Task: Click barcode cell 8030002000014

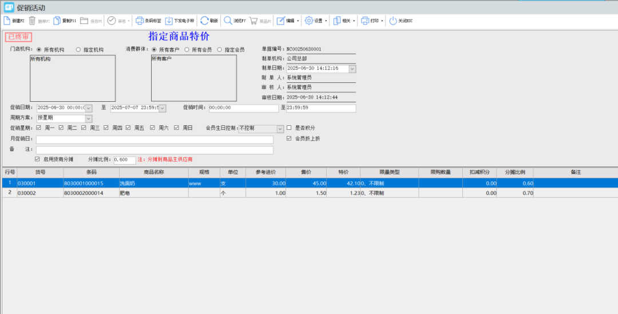Action: tap(92, 193)
